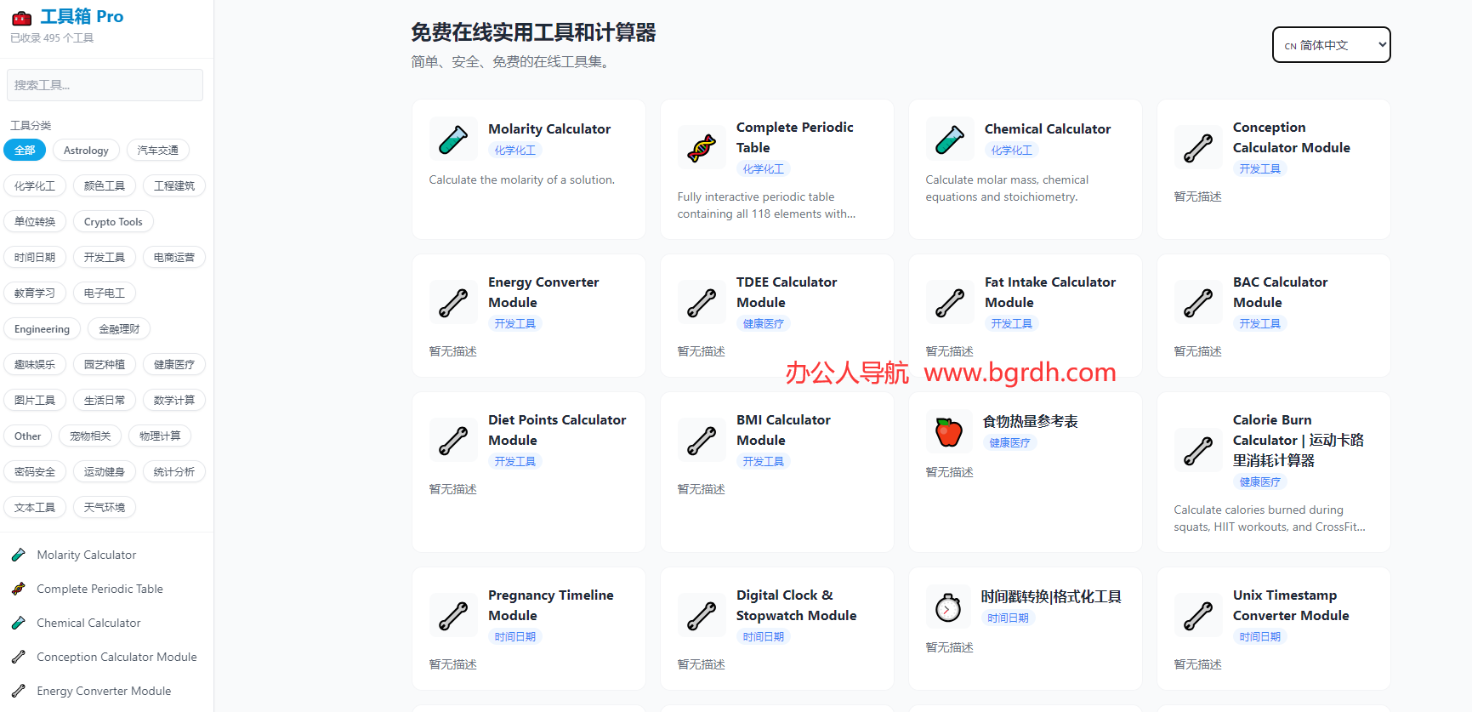Image resolution: width=1472 pixels, height=712 pixels.
Task: Select the Other category chip
Action: coord(27,436)
